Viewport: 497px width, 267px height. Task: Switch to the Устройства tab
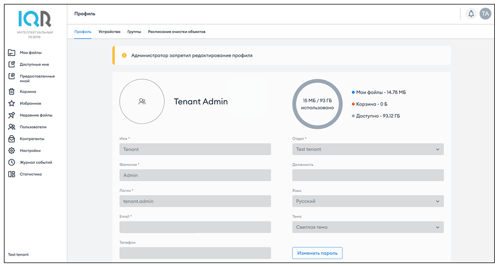(x=110, y=31)
